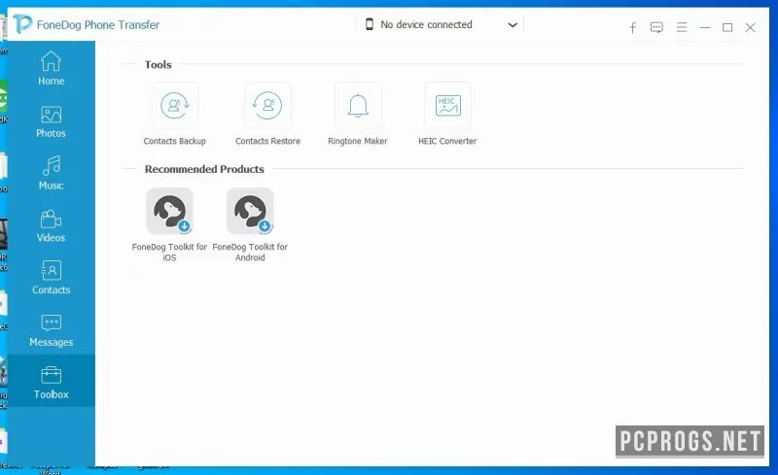The image size is (778, 475).
Task: Close the FoneDog Phone Transfer window
Action: pyautogui.click(x=750, y=28)
